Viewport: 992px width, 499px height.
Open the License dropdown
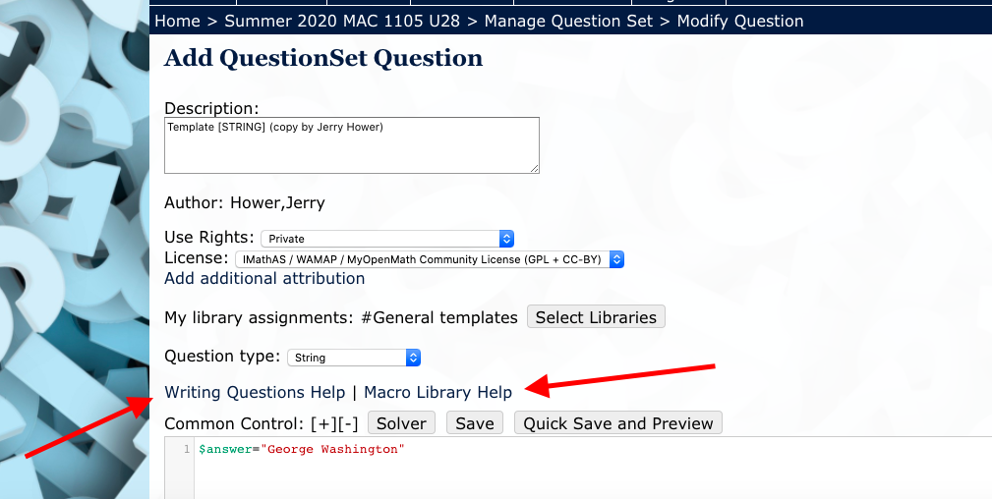point(430,259)
